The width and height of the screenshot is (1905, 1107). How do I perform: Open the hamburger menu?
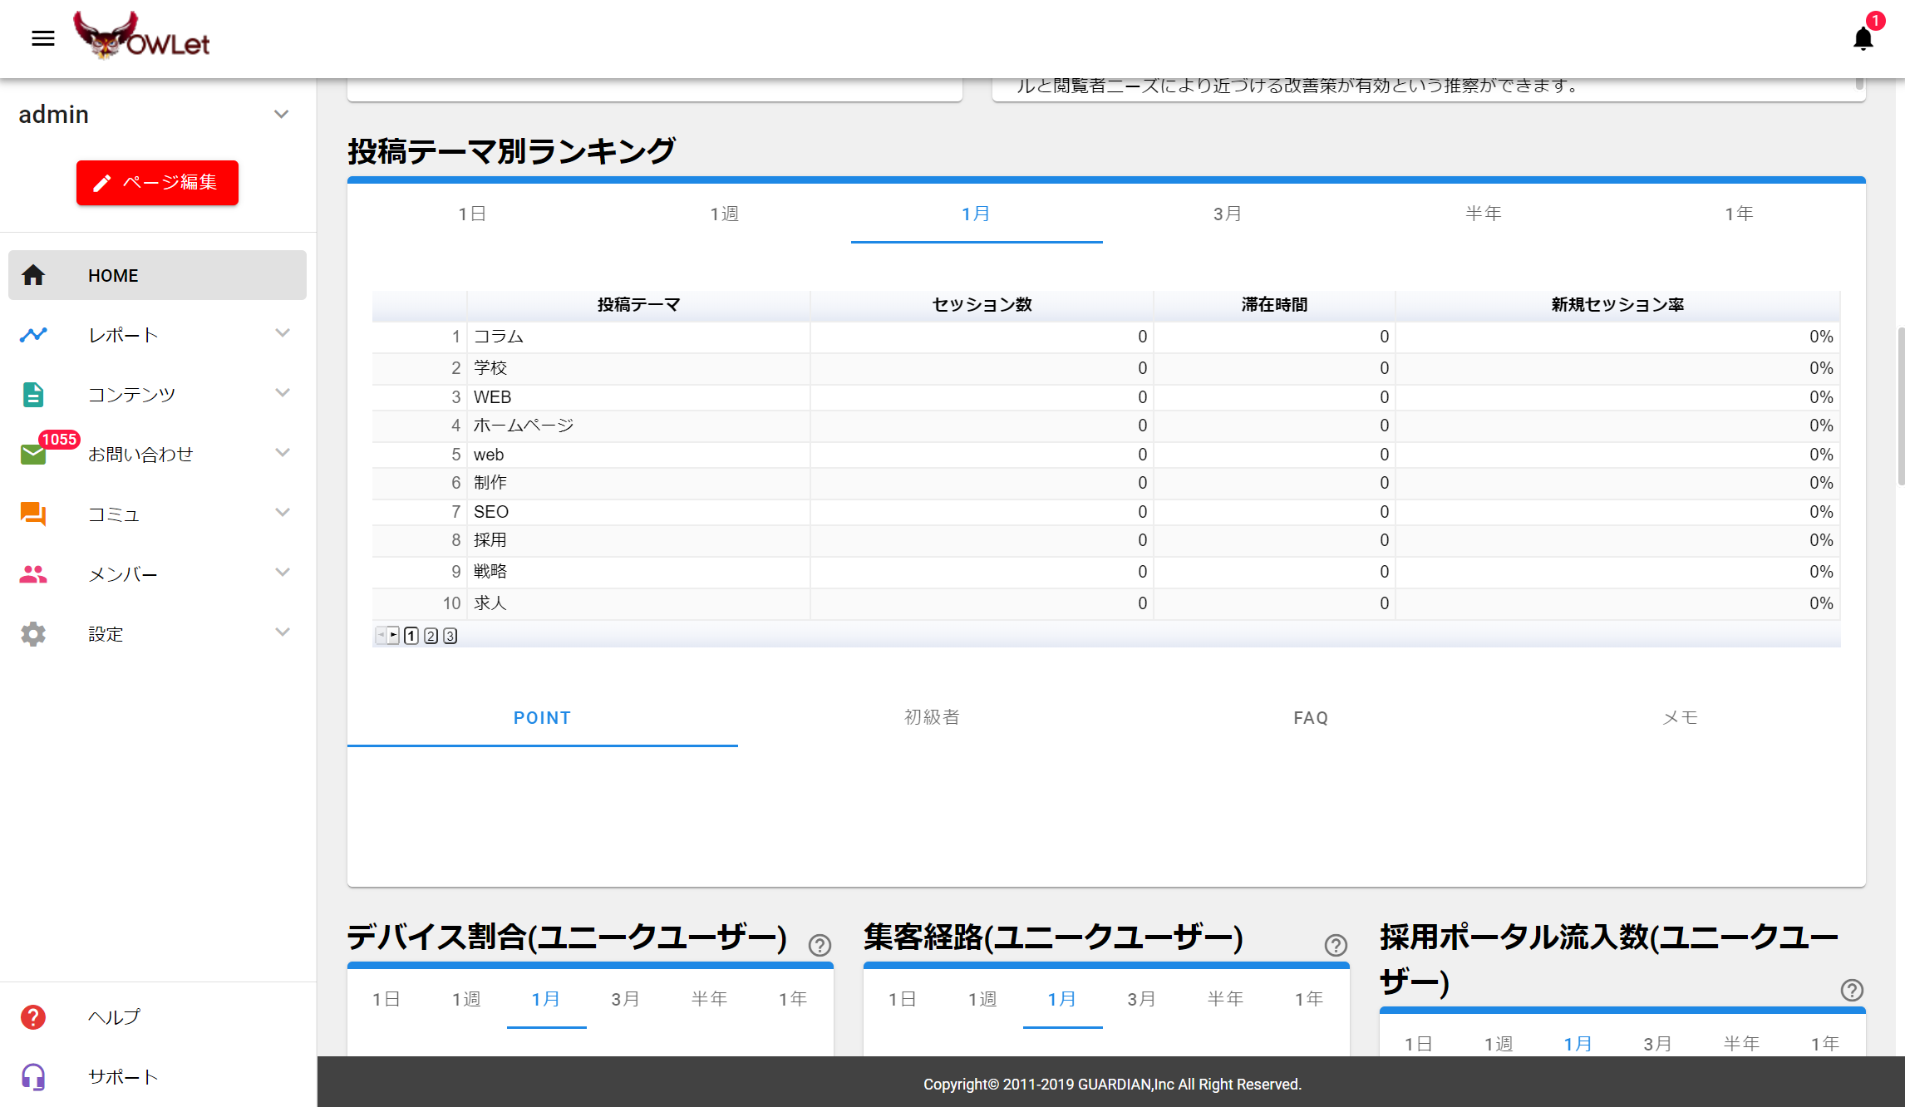click(43, 38)
